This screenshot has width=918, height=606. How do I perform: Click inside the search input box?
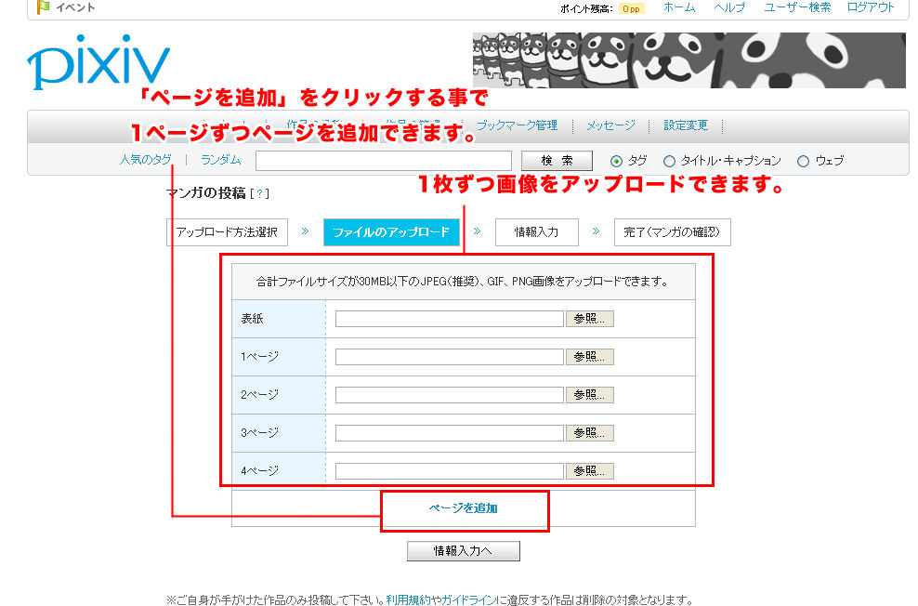click(383, 160)
